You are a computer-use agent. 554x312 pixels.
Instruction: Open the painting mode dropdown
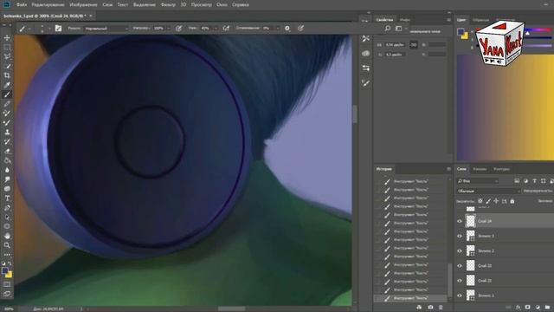(106, 29)
